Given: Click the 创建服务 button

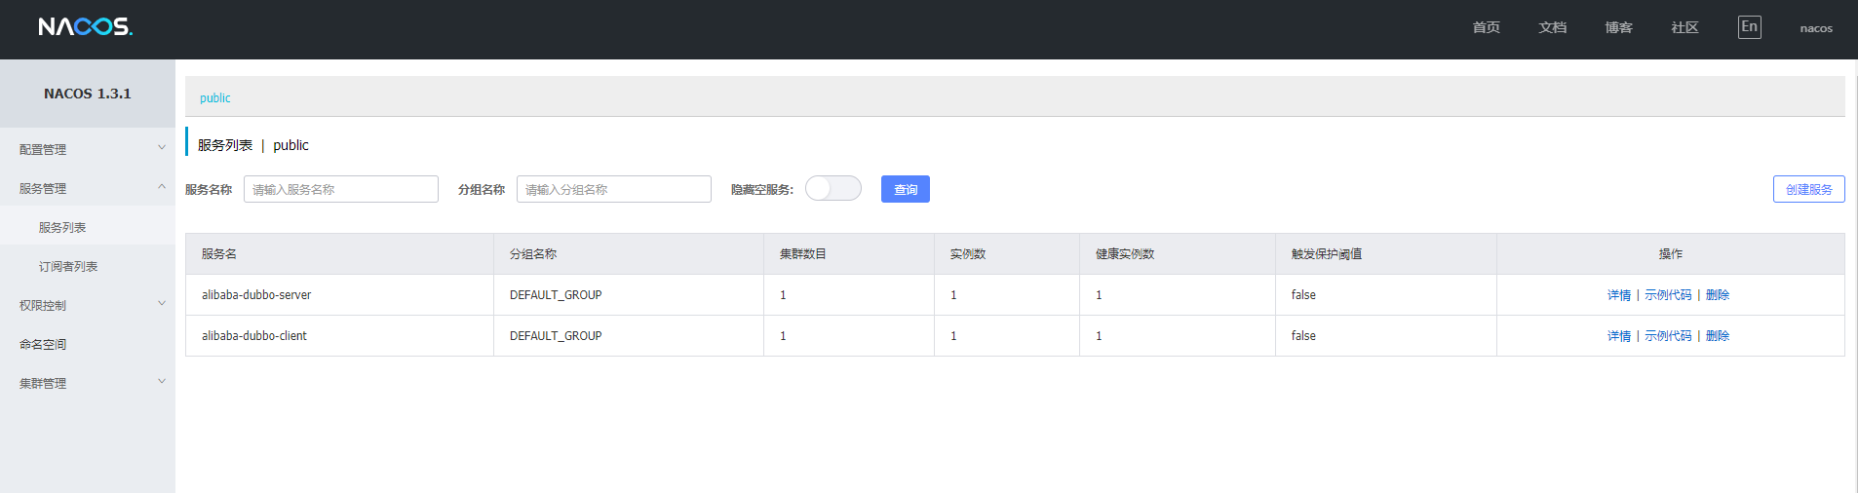Looking at the screenshot, I should coord(1809,189).
